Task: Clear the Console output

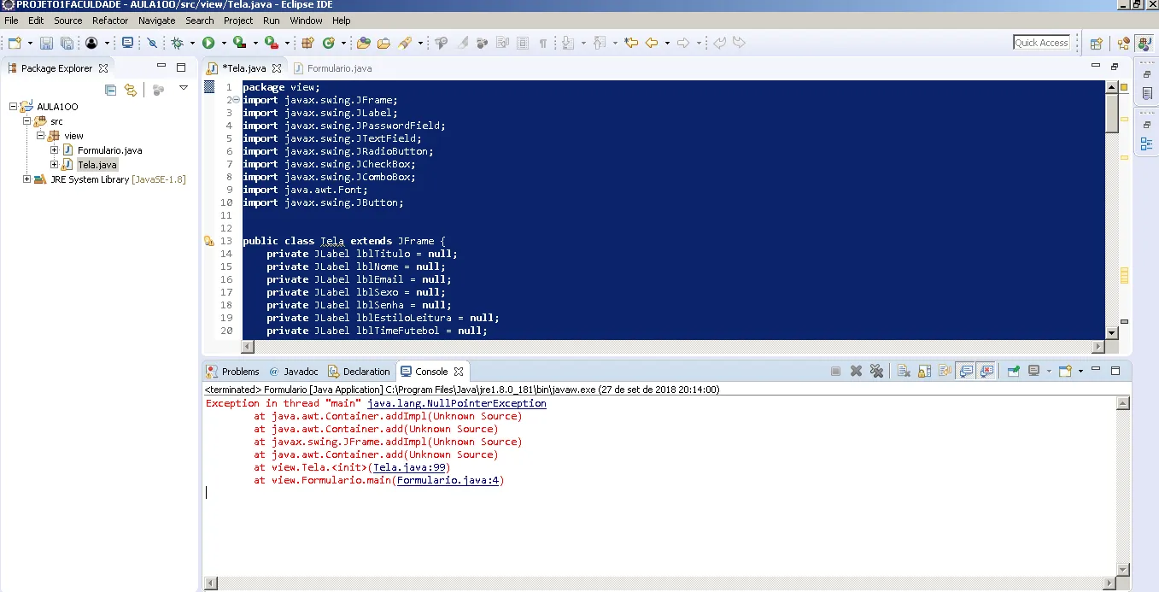Action: pyautogui.click(x=903, y=371)
